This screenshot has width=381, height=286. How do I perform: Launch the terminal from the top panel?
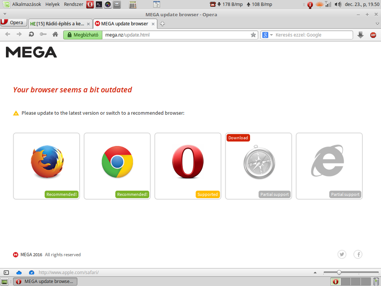coord(99,4)
